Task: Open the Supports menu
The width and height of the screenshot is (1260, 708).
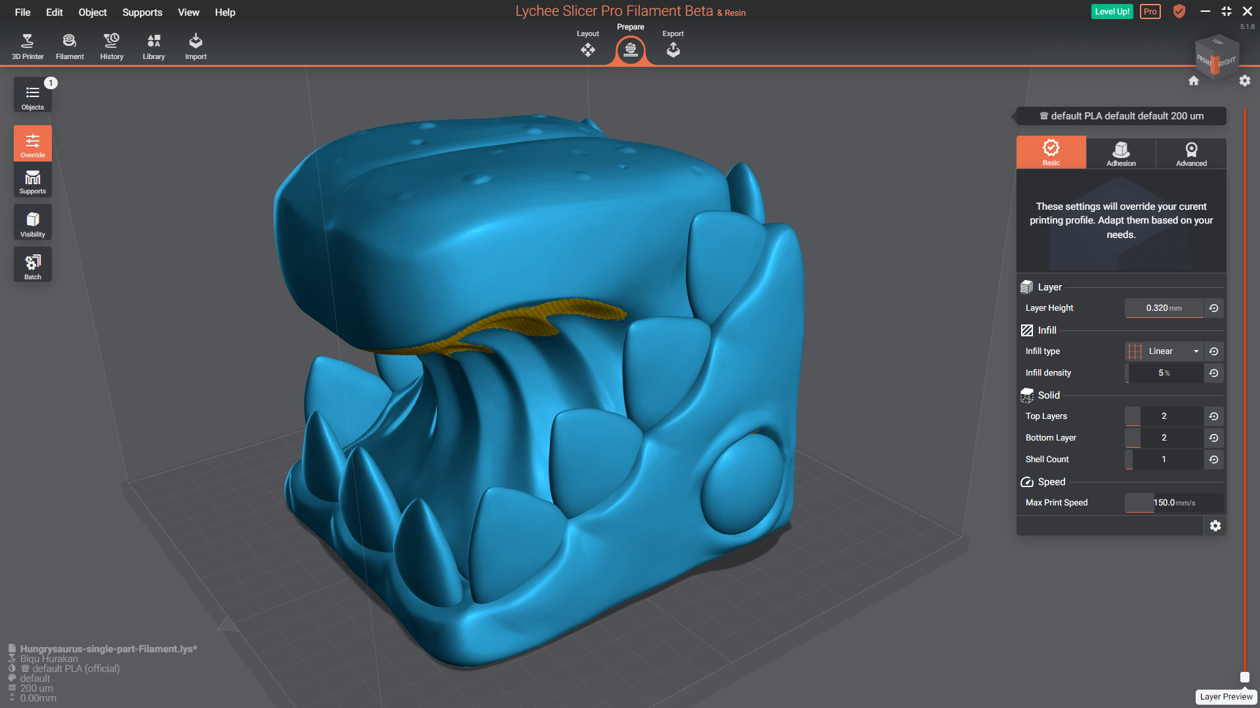Action: [142, 12]
